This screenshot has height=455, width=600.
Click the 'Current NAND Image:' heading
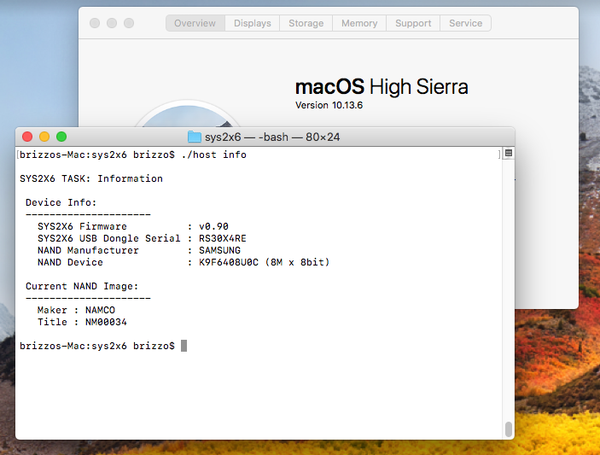coord(82,286)
